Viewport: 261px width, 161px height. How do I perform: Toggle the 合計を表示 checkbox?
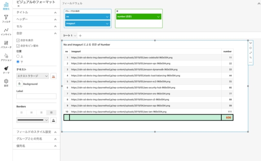[x=18, y=40]
